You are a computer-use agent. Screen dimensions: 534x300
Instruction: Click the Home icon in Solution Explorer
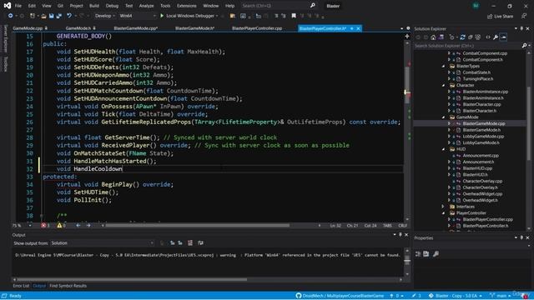pos(433,37)
